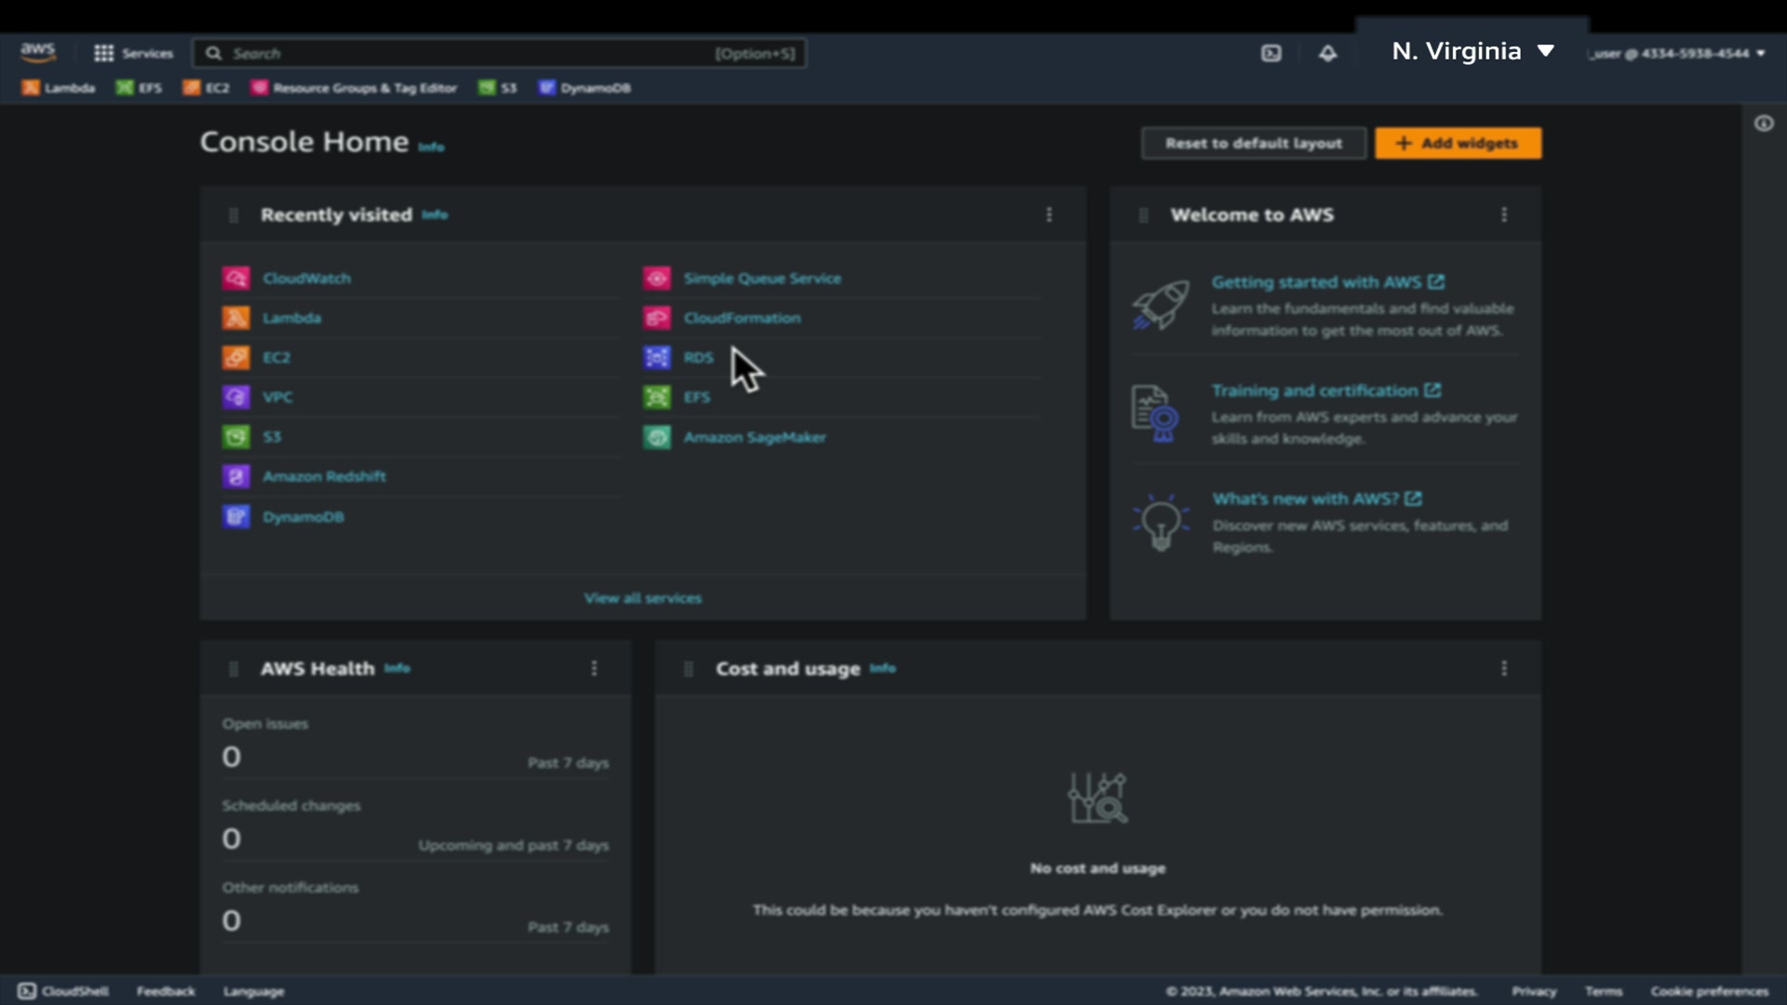Image resolution: width=1787 pixels, height=1005 pixels.
Task: Open the View all services link
Action: pos(642,598)
